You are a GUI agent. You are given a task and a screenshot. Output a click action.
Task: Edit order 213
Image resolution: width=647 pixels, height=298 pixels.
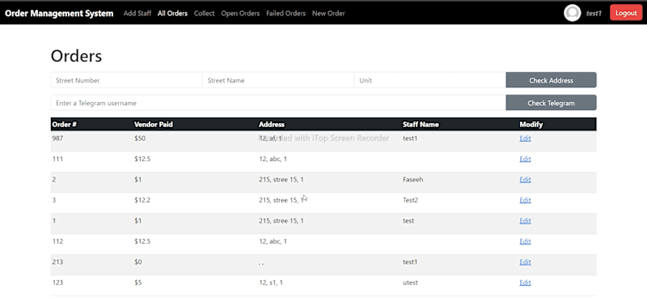click(525, 262)
